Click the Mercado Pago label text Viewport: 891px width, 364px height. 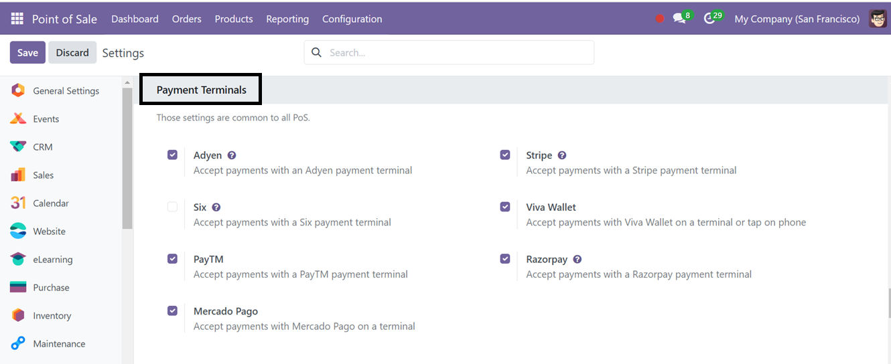(x=226, y=311)
